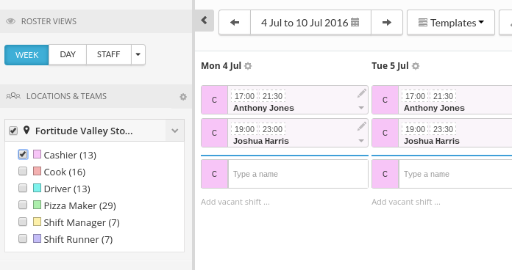Collapse Fortitude Valley Store team list

[174, 131]
